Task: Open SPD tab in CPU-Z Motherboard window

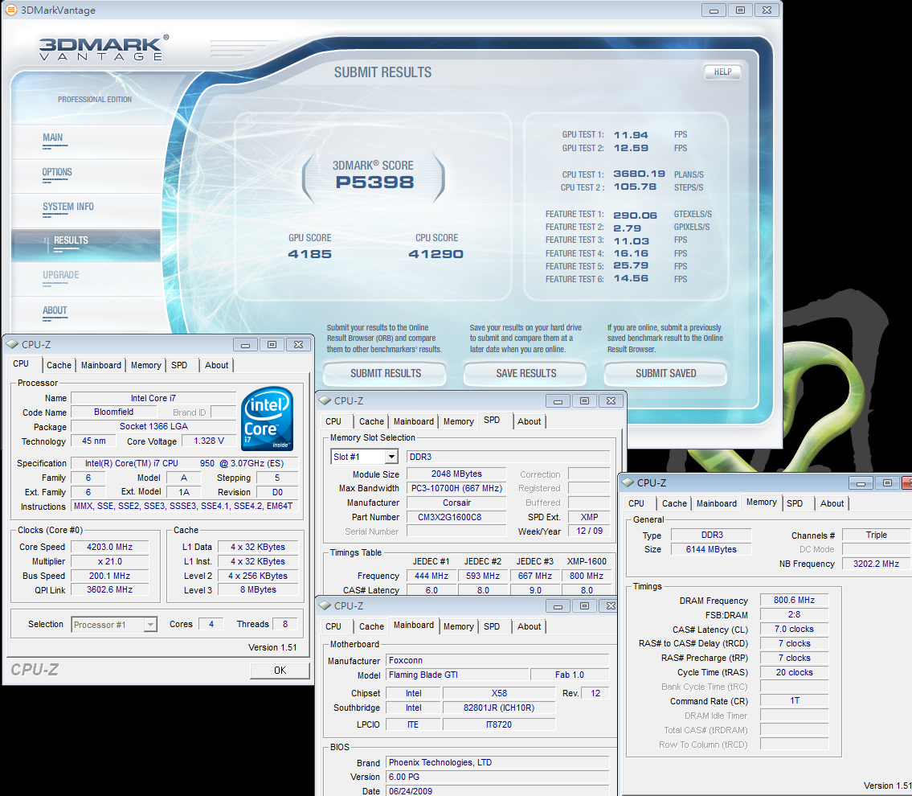Action: tap(492, 626)
